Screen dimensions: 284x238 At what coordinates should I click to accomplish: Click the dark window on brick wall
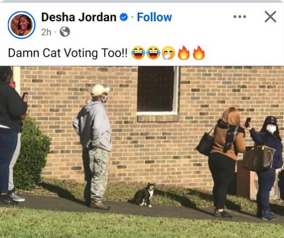pos(157,90)
